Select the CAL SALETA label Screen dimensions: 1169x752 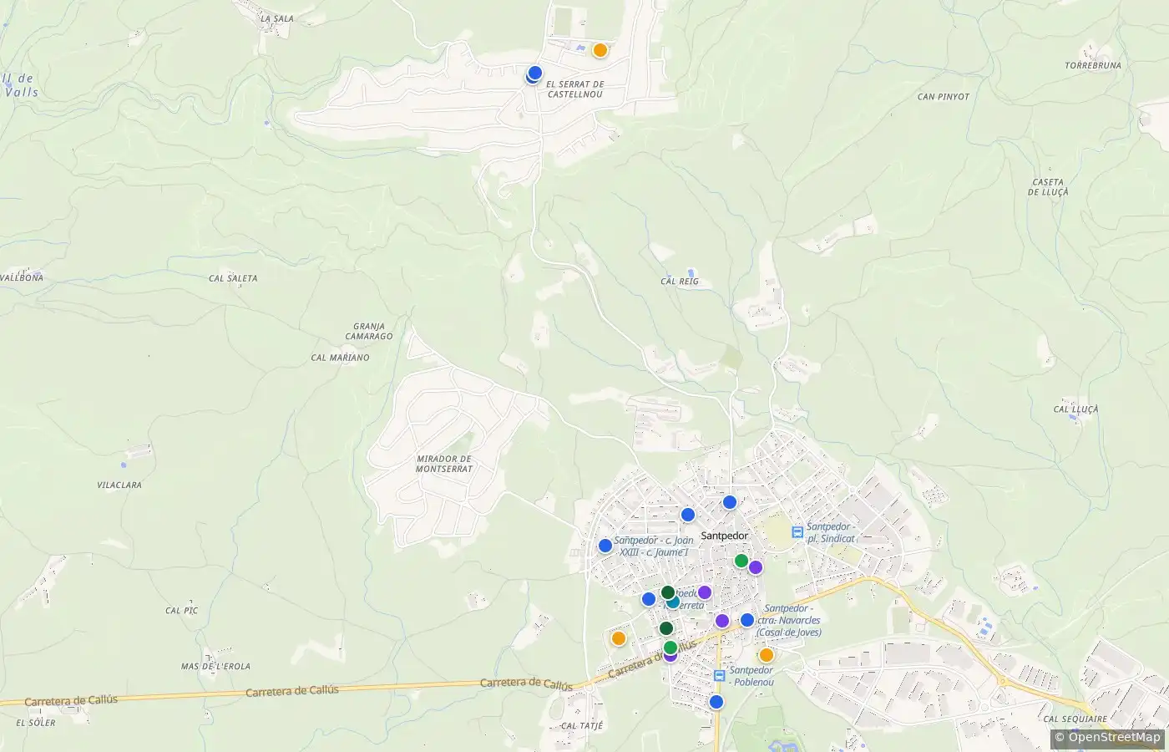[233, 278]
